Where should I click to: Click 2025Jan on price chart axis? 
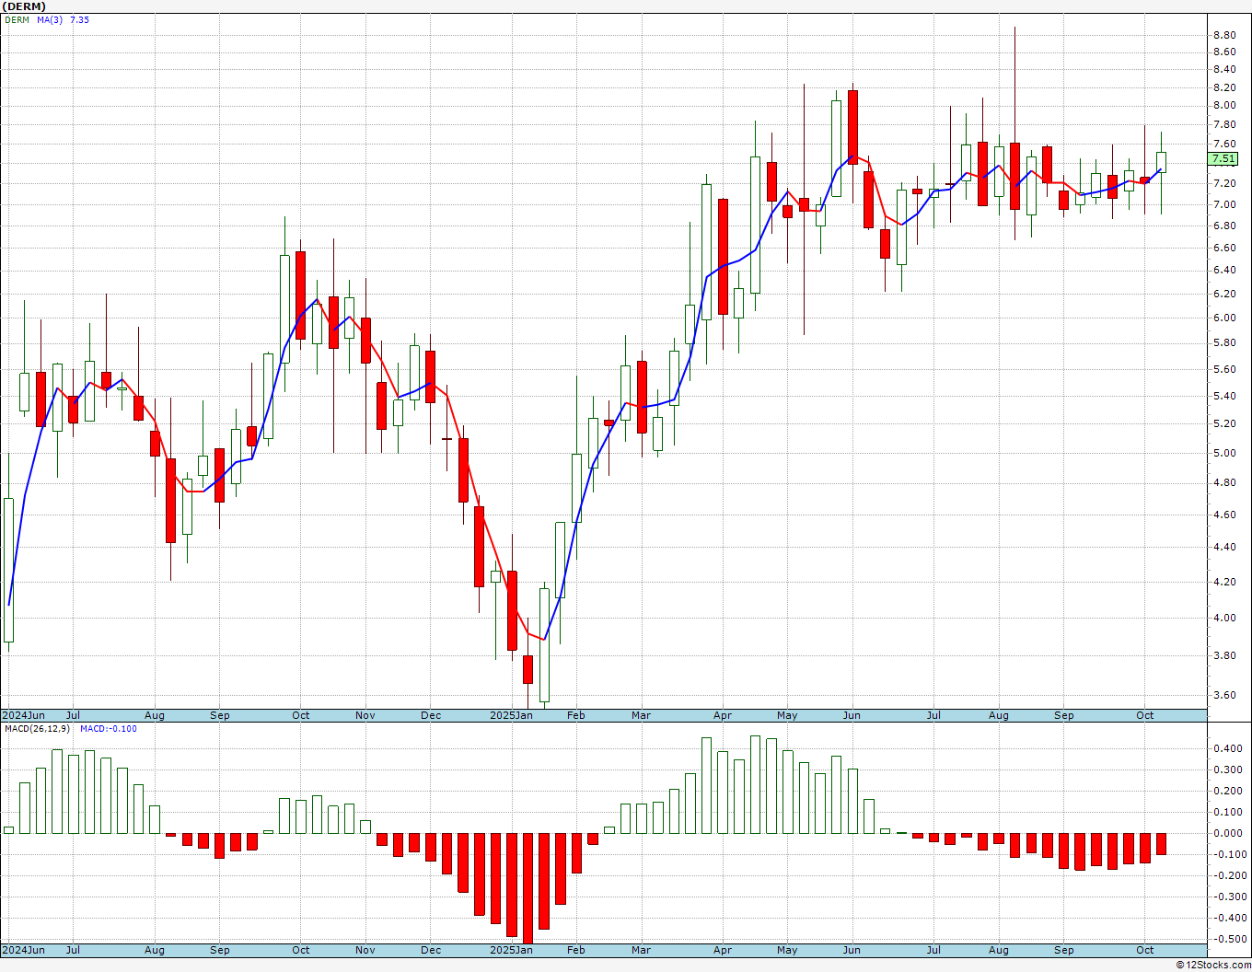coord(511,715)
